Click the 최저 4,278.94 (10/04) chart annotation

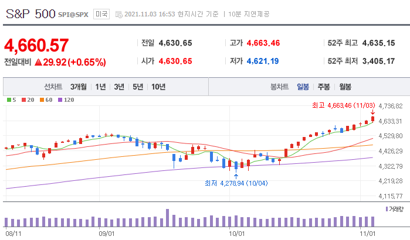coord(236,183)
